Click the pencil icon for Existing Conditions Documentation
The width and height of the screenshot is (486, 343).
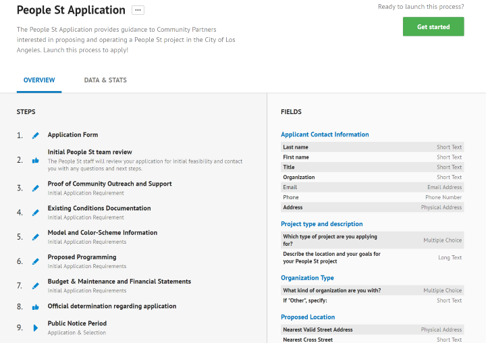[x=36, y=213]
